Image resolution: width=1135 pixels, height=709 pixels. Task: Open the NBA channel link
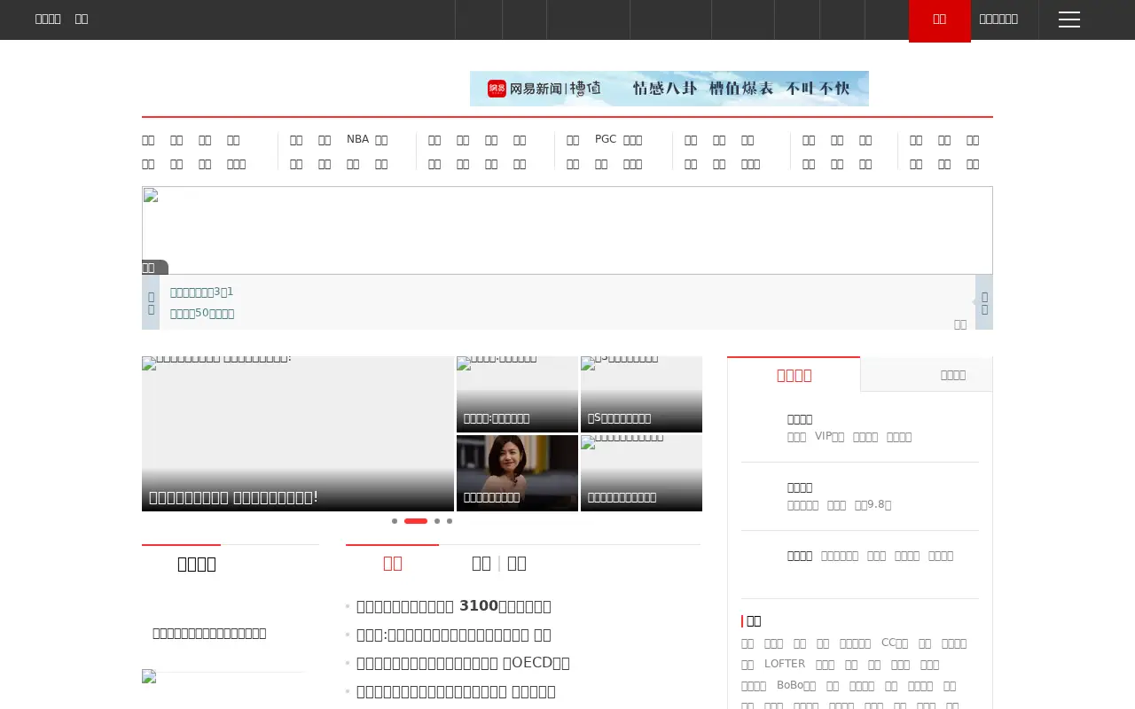[357, 139]
